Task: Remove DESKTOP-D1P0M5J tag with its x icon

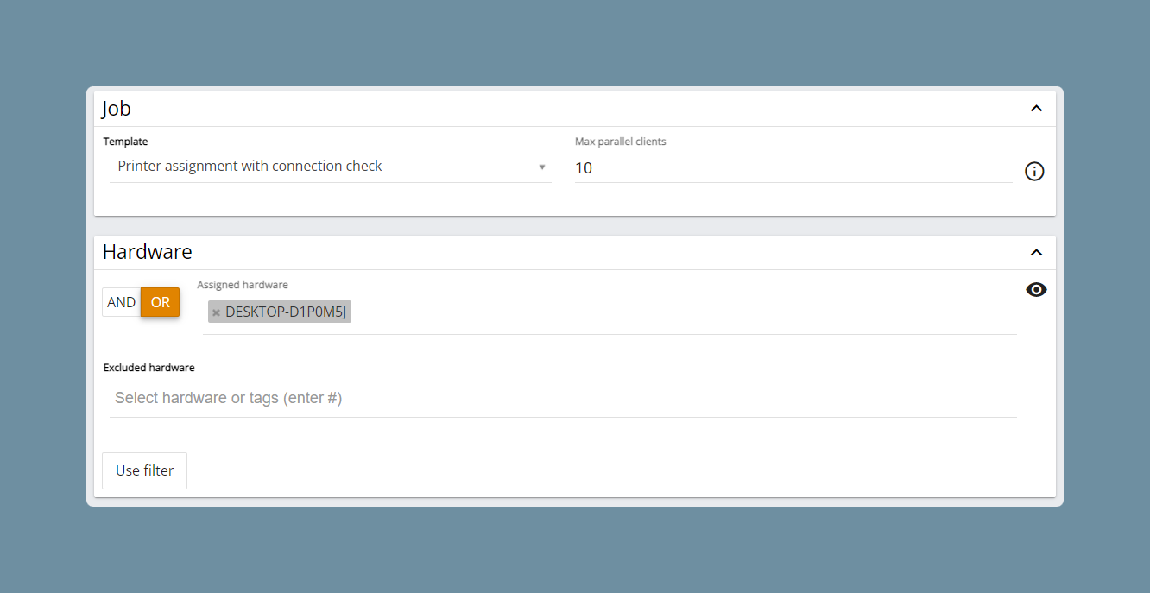Action: click(x=216, y=312)
